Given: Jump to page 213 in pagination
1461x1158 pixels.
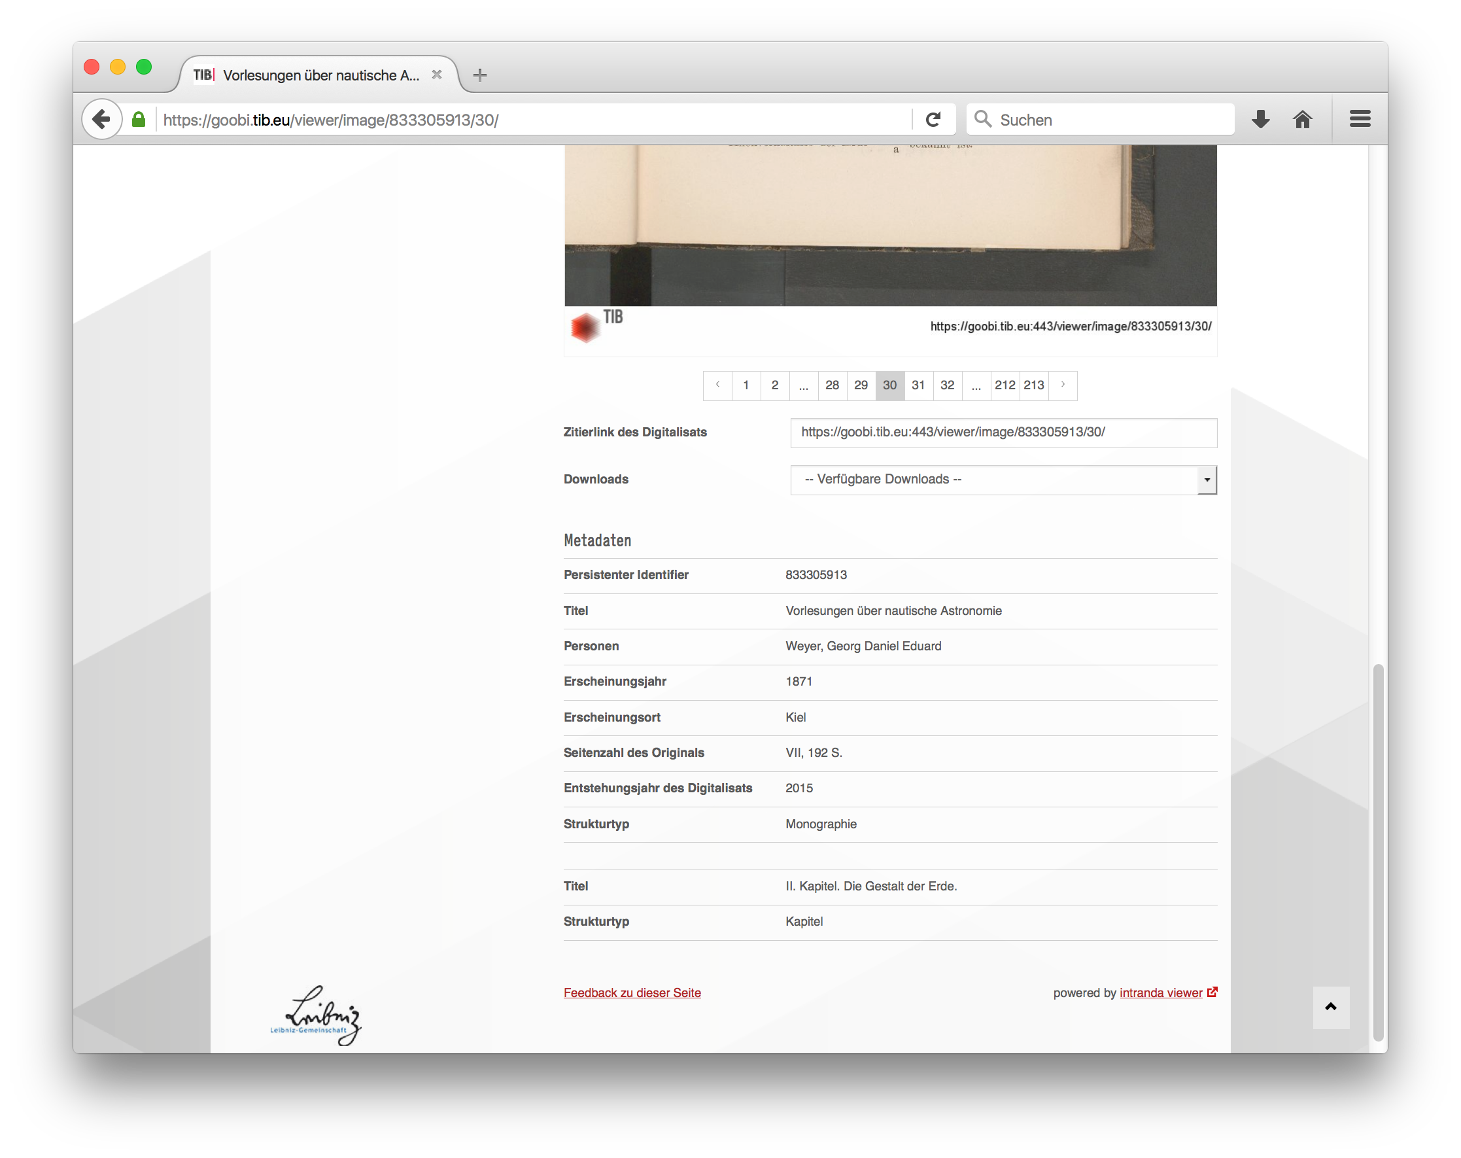Looking at the screenshot, I should click(x=1034, y=385).
